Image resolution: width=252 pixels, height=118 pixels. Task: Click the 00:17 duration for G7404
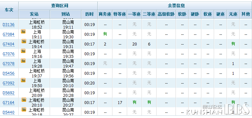(90, 44)
